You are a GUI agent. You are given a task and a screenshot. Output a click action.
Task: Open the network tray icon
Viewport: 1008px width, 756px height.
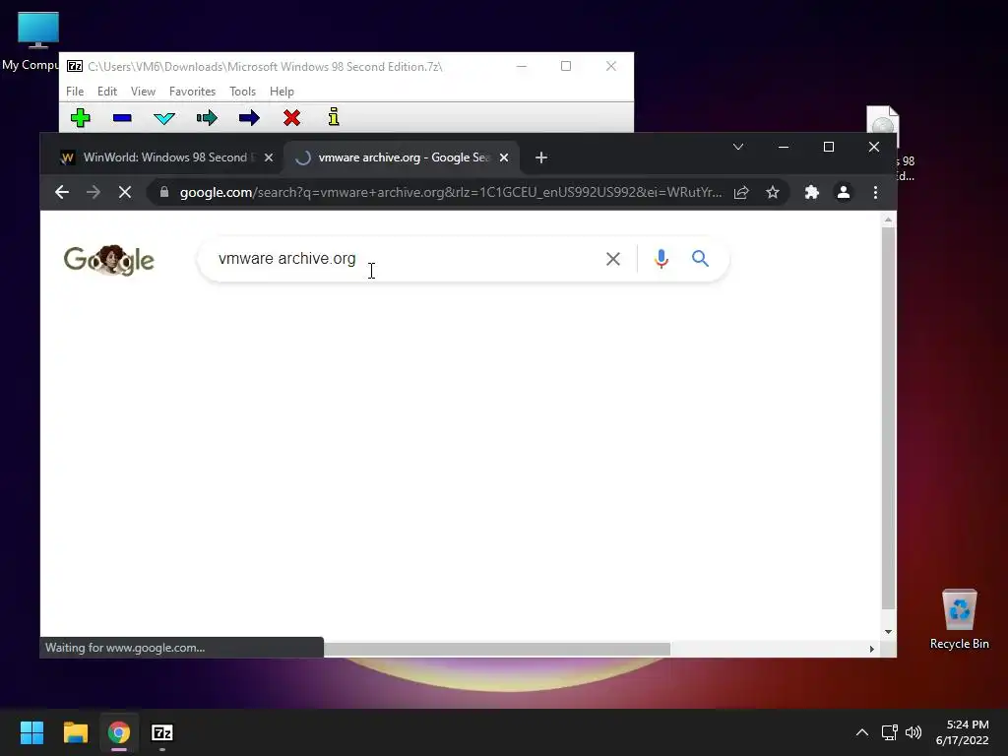890,732
